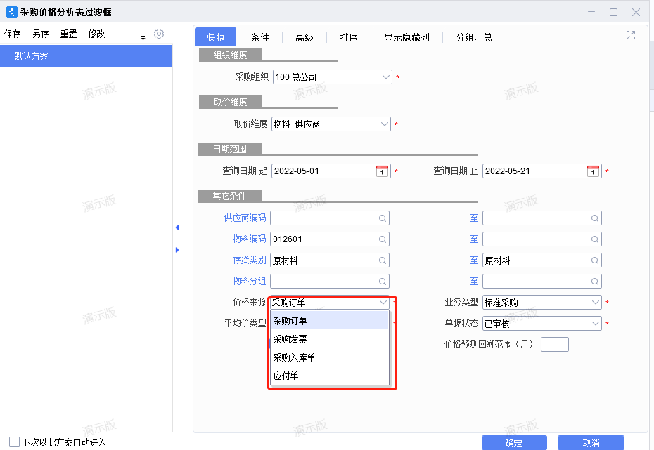Open the 分组汇总 tab
Viewport: 654px width, 450px height.
pyautogui.click(x=473, y=38)
